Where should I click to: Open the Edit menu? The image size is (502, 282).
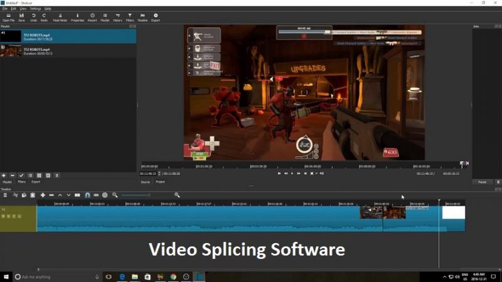[13, 9]
